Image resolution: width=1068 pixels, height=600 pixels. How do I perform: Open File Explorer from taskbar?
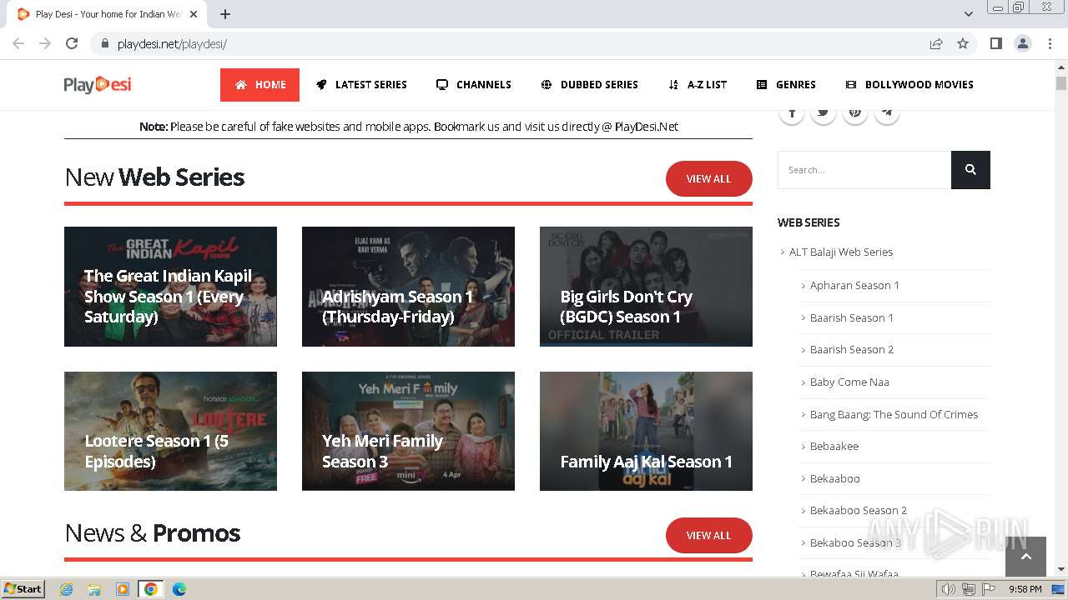pyautogui.click(x=94, y=589)
